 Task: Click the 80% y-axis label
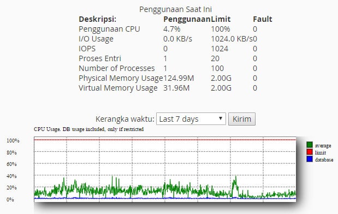click(x=11, y=152)
